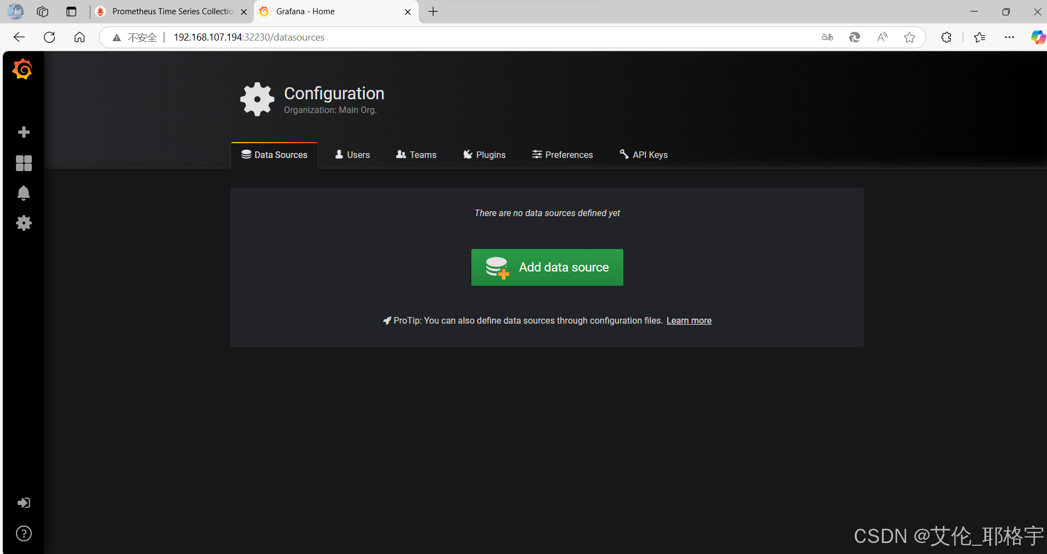Click the Add data source button
Screen dimensions: 1047x554
(547, 267)
